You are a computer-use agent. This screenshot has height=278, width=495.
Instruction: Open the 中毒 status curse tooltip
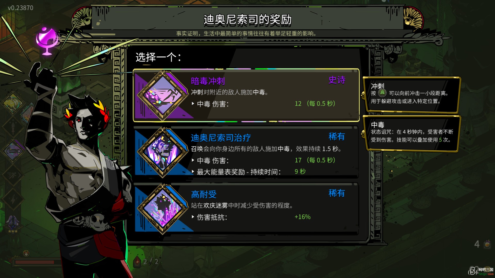411,133
